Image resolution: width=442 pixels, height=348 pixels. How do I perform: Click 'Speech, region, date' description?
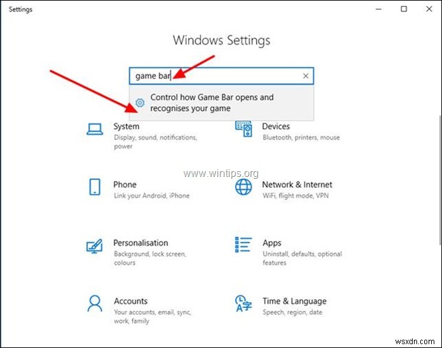point(293,312)
